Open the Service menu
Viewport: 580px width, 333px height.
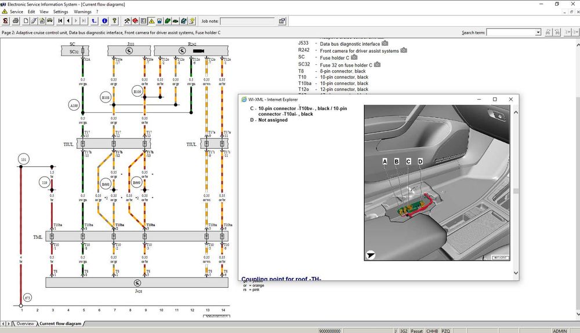[16, 12]
